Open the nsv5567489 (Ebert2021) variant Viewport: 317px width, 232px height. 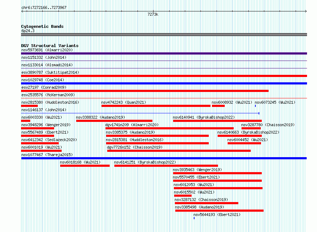(x=45, y=132)
